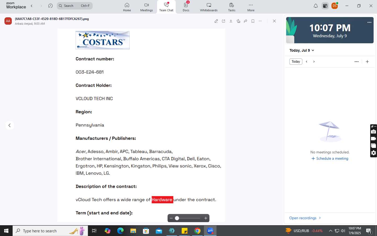Share the image using forward arrow icon
The width and height of the screenshot is (377, 236).
tap(246, 21)
